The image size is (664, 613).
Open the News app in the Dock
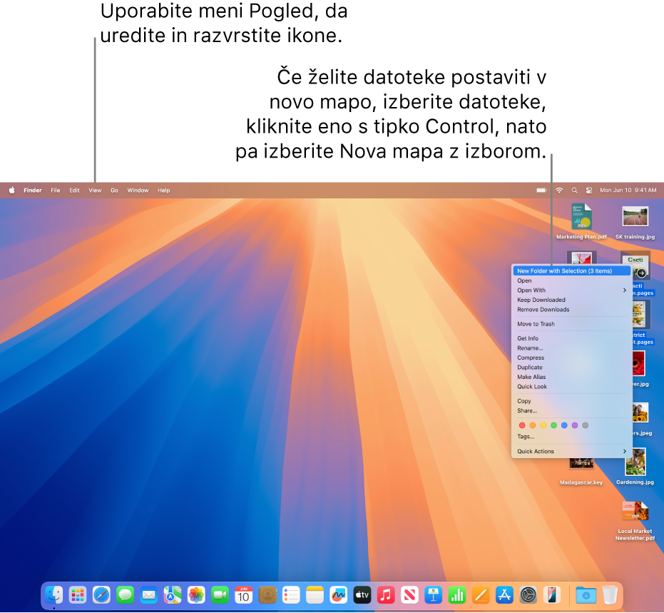click(410, 595)
